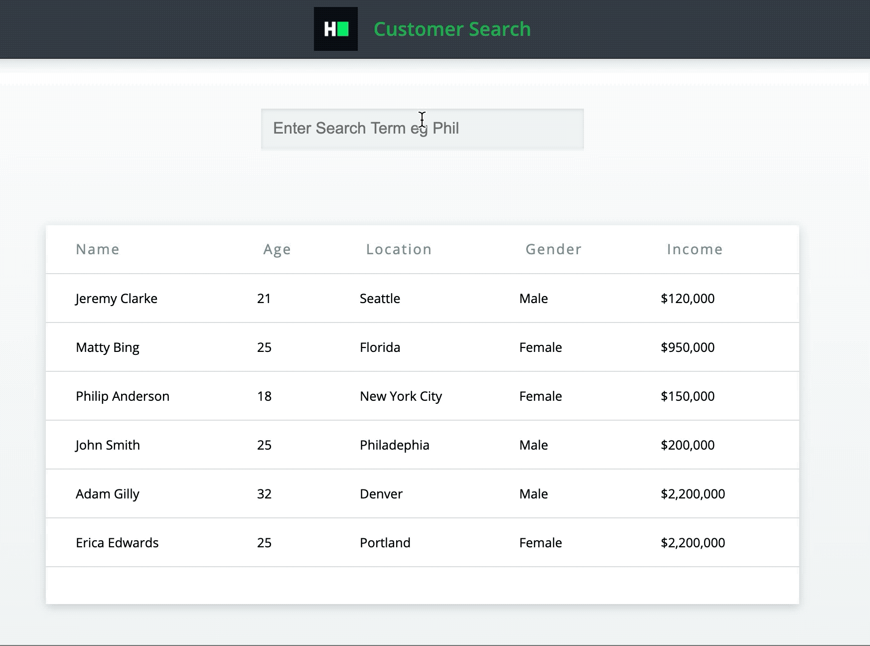Select the Customer Search heading
This screenshot has height=646, width=870.
tap(451, 28)
